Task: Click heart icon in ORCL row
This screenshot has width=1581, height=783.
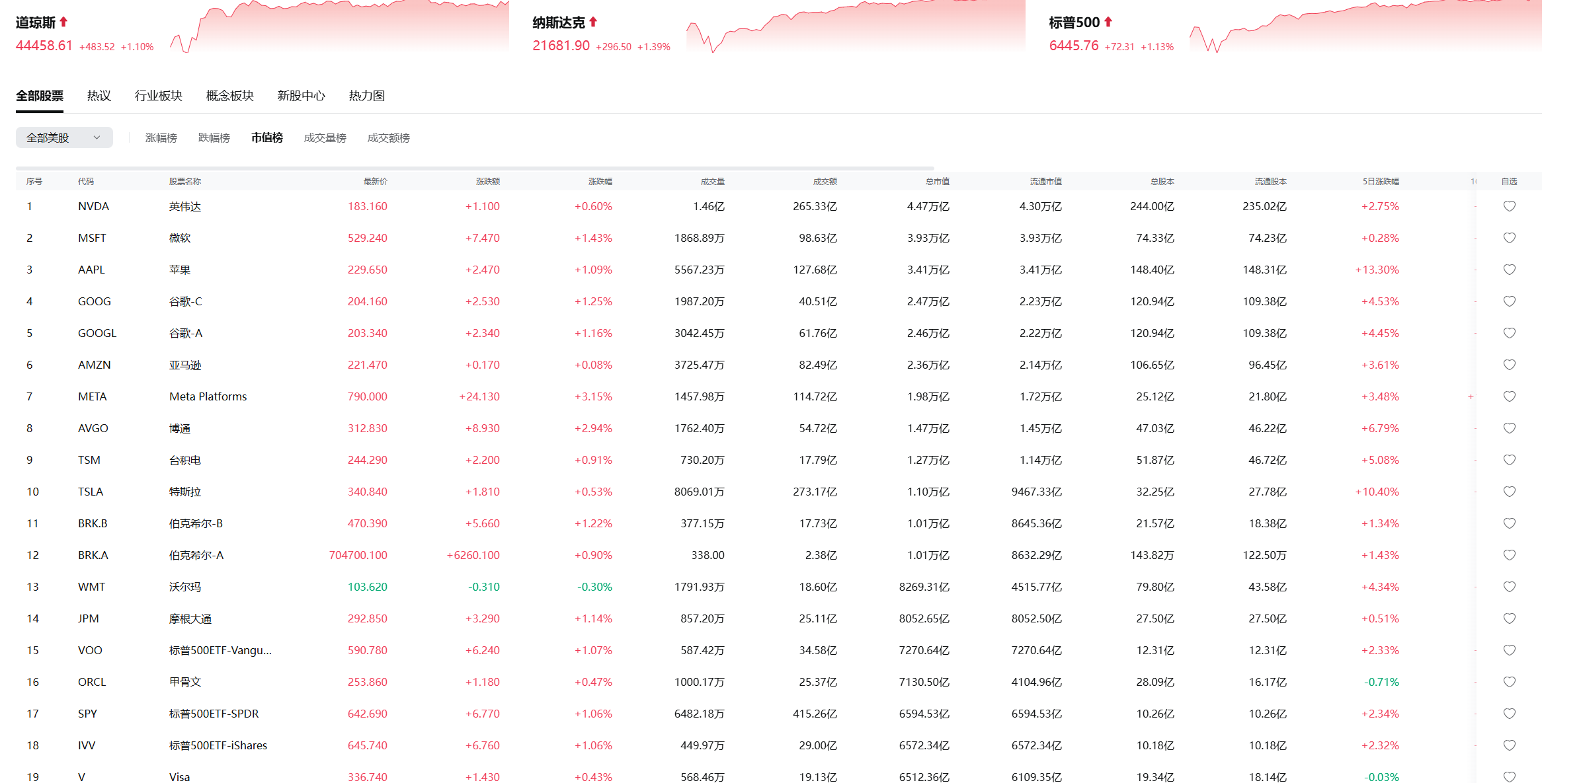Action: pos(1509,682)
